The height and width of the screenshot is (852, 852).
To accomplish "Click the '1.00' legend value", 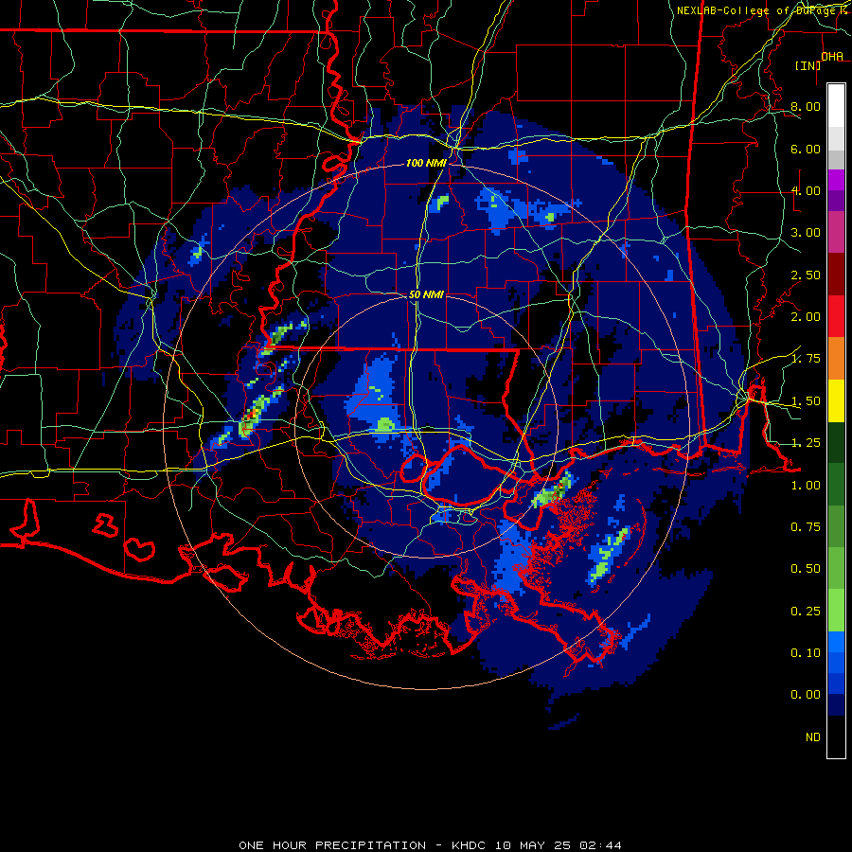I will point(806,486).
